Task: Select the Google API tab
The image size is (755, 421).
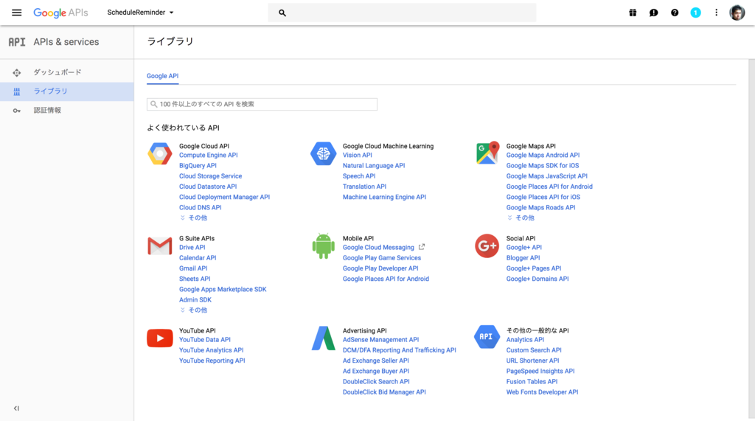Action: (x=163, y=76)
